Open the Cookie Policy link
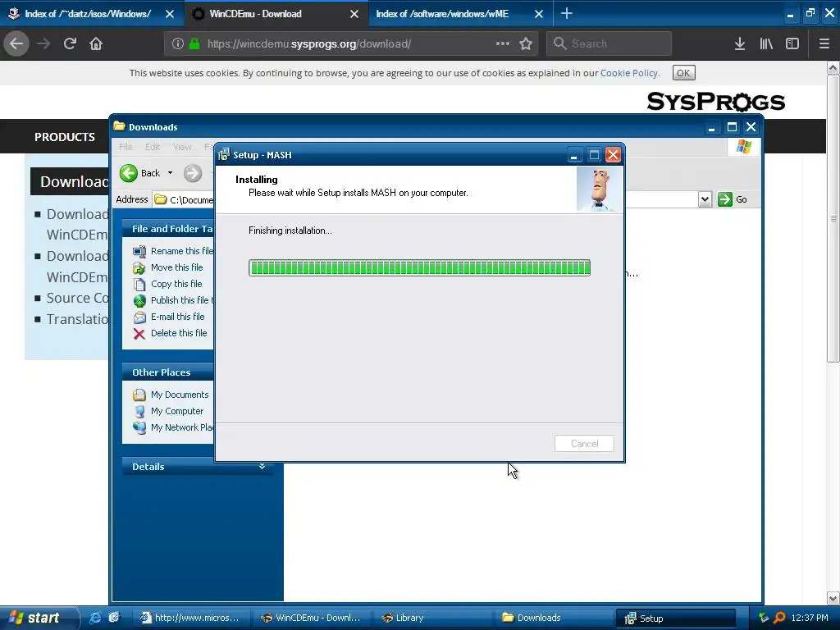The height and width of the screenshot is (630, 840). pyautogui.click(x=629, y=73)
